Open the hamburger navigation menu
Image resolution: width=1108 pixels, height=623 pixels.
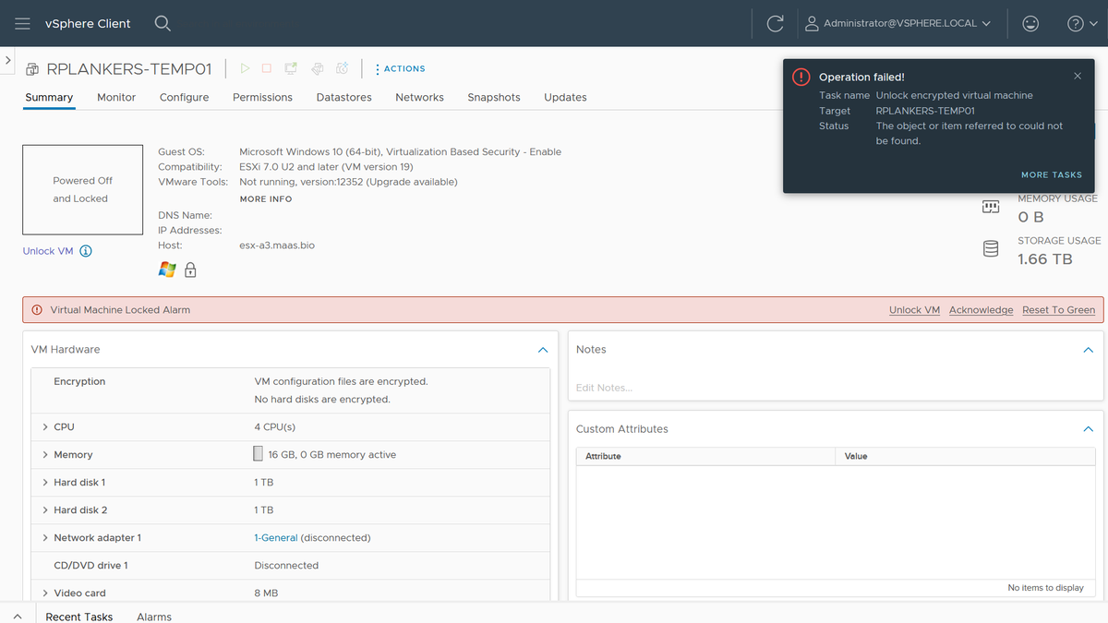pos(22,23)
